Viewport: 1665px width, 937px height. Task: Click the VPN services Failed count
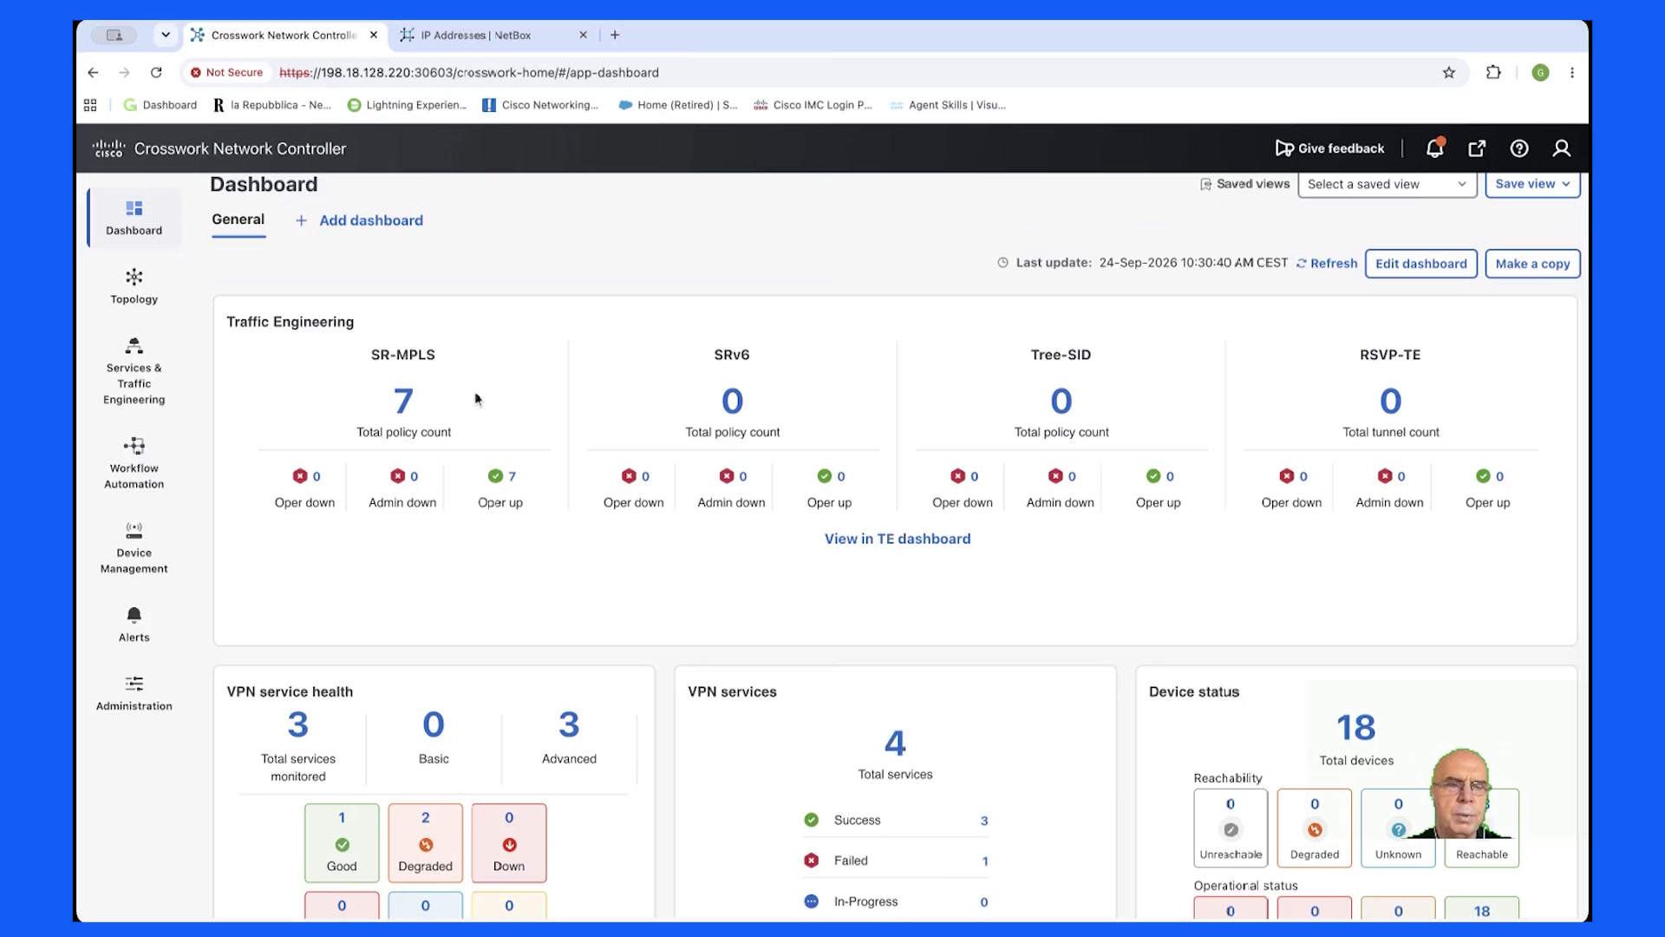(985, 862)
